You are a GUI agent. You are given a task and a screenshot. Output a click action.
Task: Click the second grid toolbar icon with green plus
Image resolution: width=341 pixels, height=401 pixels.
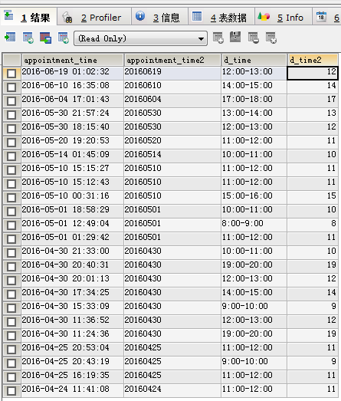[x=28, y=38]
